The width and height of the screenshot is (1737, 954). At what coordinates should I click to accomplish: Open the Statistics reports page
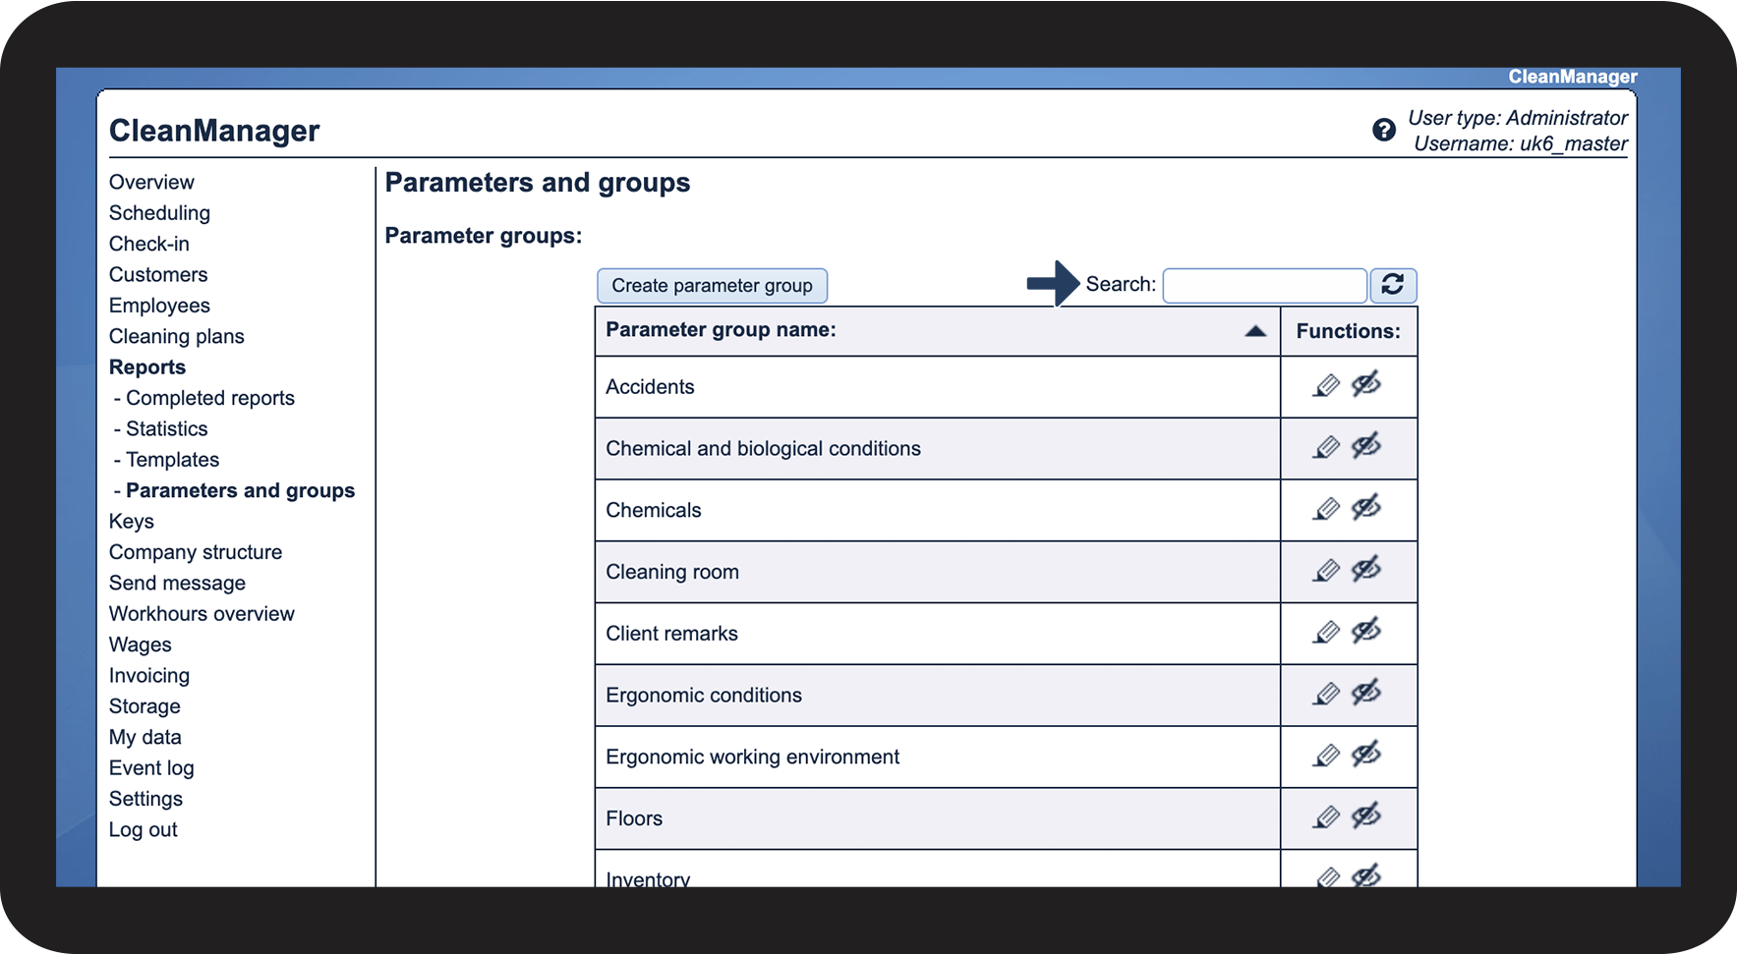click(x=166, y=429)
